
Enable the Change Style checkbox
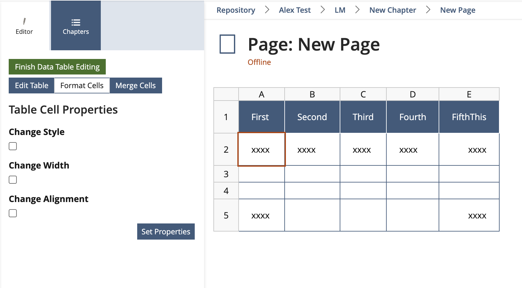13,146
